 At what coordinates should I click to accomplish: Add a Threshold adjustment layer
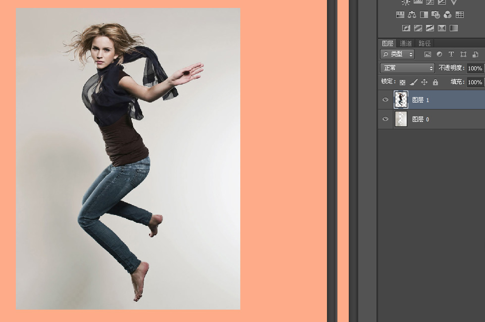click(430, 28)
